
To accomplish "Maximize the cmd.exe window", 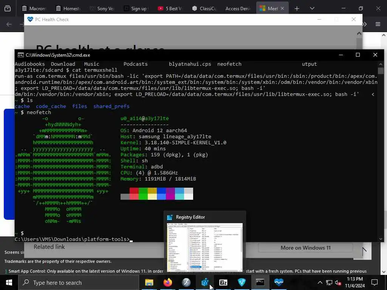I will (358, 55).
